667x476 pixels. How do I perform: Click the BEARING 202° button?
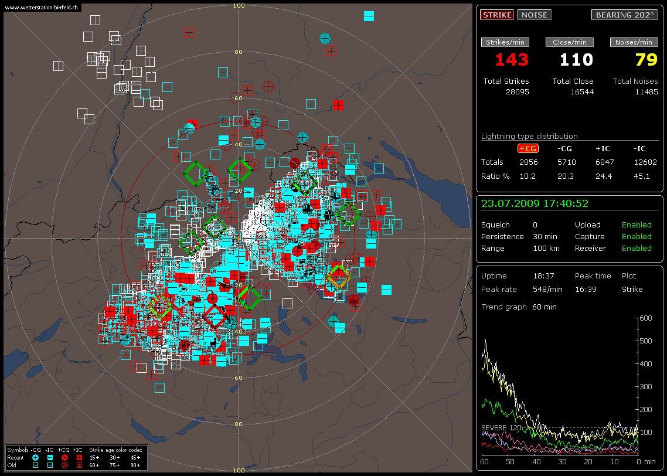(624, 15)
